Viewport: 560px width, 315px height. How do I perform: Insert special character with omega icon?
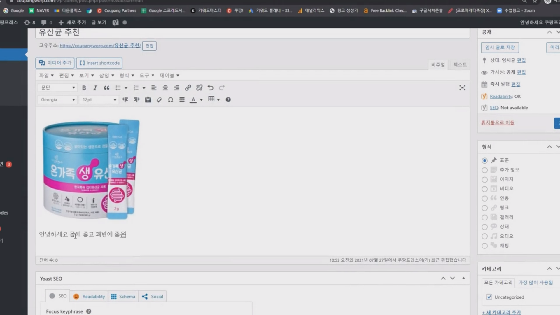pos(171,100)
